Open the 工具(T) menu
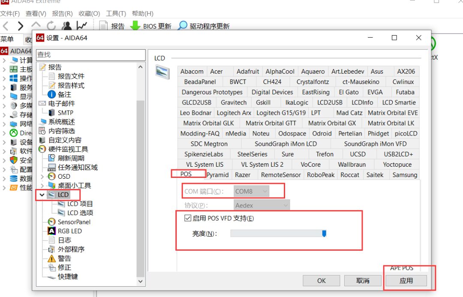 click(x=116, y=14)
